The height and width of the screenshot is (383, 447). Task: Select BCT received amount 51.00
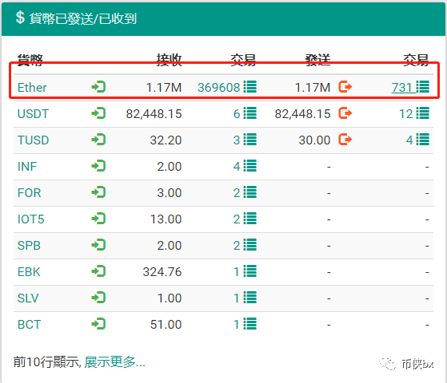pyautogui.click(x=166, y=325)
